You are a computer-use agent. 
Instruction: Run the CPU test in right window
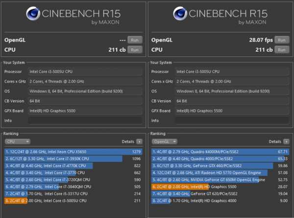coord(282,50)
